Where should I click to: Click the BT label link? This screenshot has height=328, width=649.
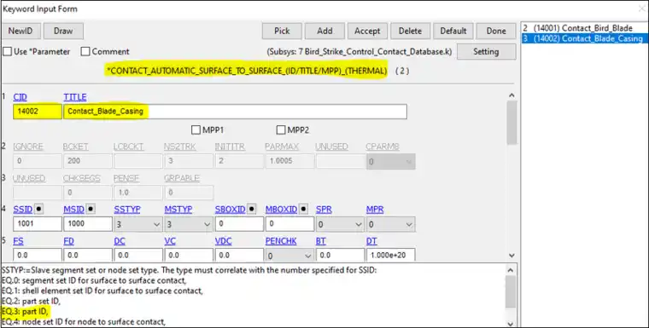[321, 241]
